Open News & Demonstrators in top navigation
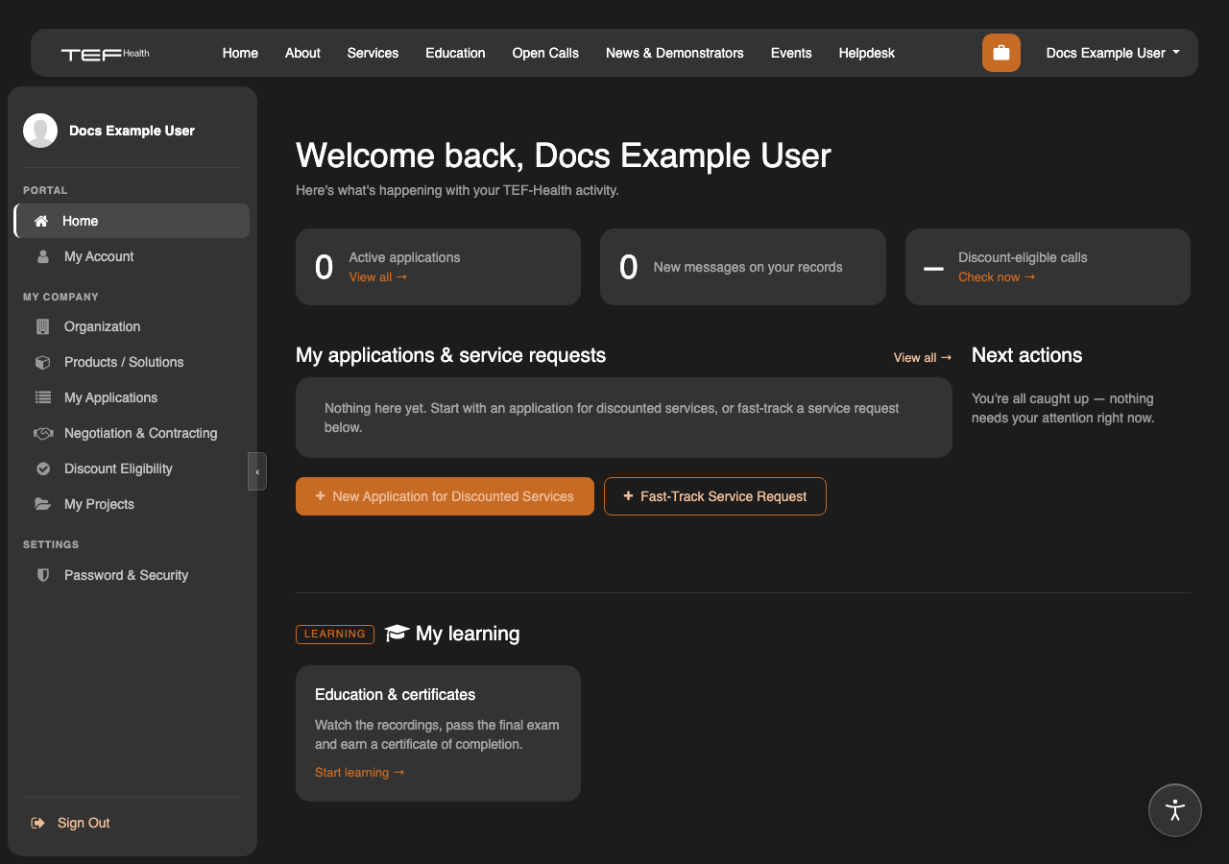Viewport: 1229px width, 864px height. point(675,53)
